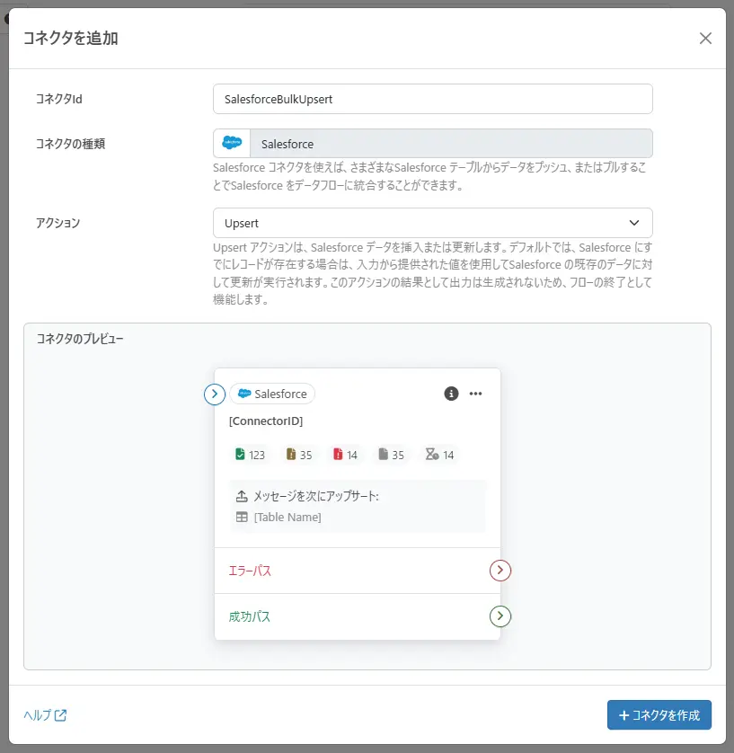Click the green success count badge showing 123

[x=250, y=454]
